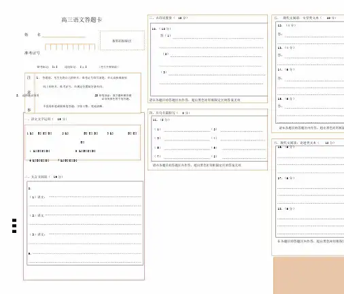Click the notice text below 古诗词鉴赏 box
This screenshot has height=294, width=344.
[195, 100]
